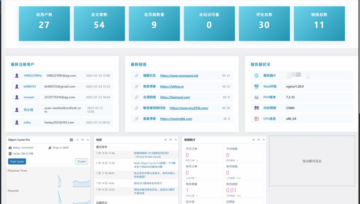Move the 动态 widget down
This screenshot has height=204, width=360.
coord(171,140)
